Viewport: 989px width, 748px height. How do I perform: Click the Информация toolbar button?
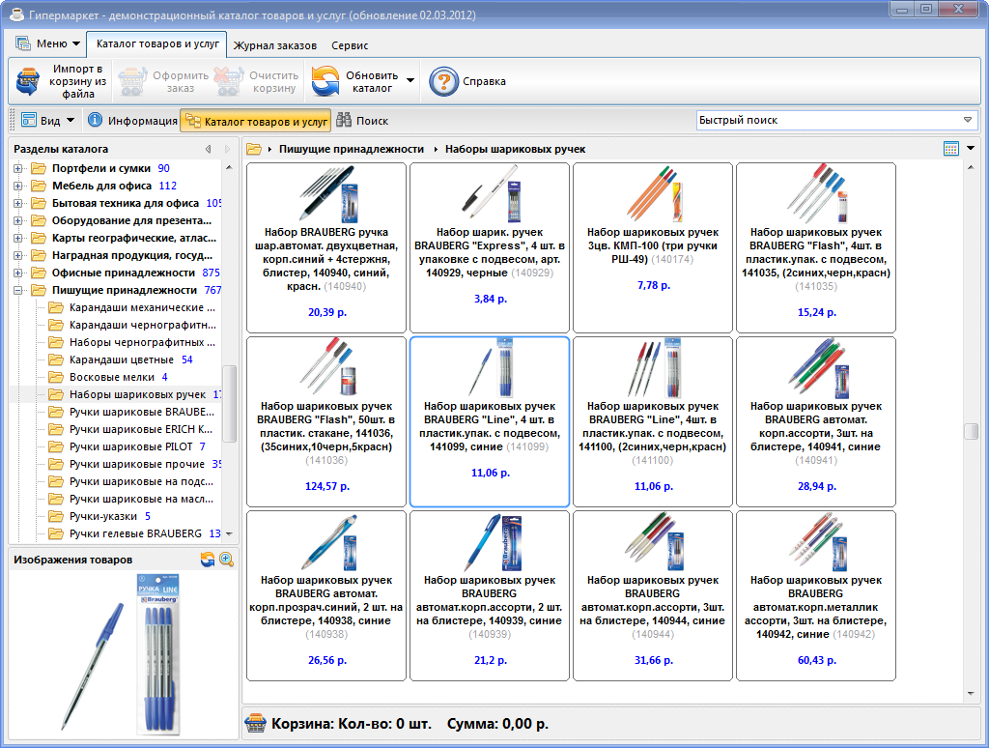point(132,120)
